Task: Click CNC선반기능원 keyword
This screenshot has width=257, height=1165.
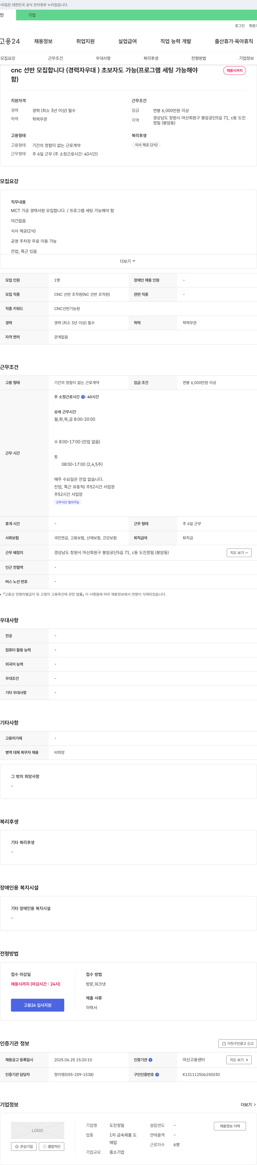Action: point(67,308)
